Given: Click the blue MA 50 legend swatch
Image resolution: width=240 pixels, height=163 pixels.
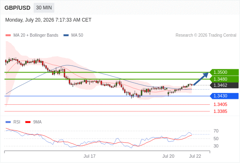Looking at the screenshot, I should pyautogui.click(x=66, y=35).
